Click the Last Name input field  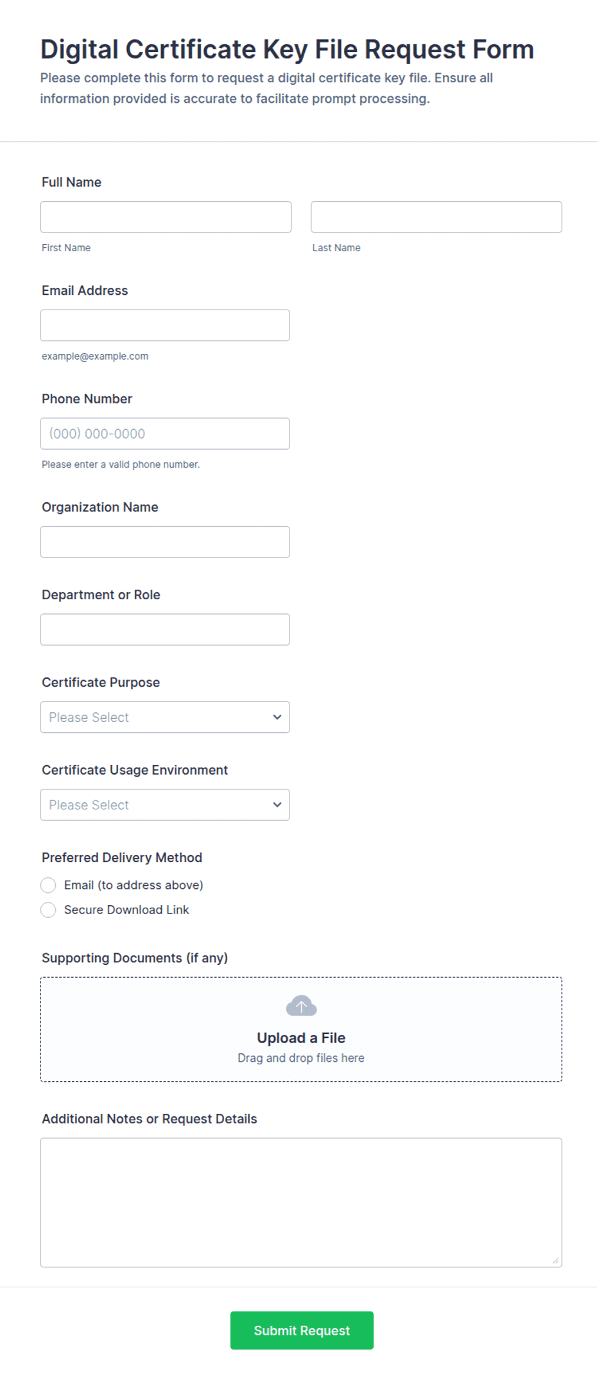click(437, 217)
